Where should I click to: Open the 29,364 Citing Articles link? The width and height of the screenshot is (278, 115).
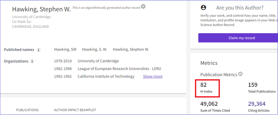[257, 104]
